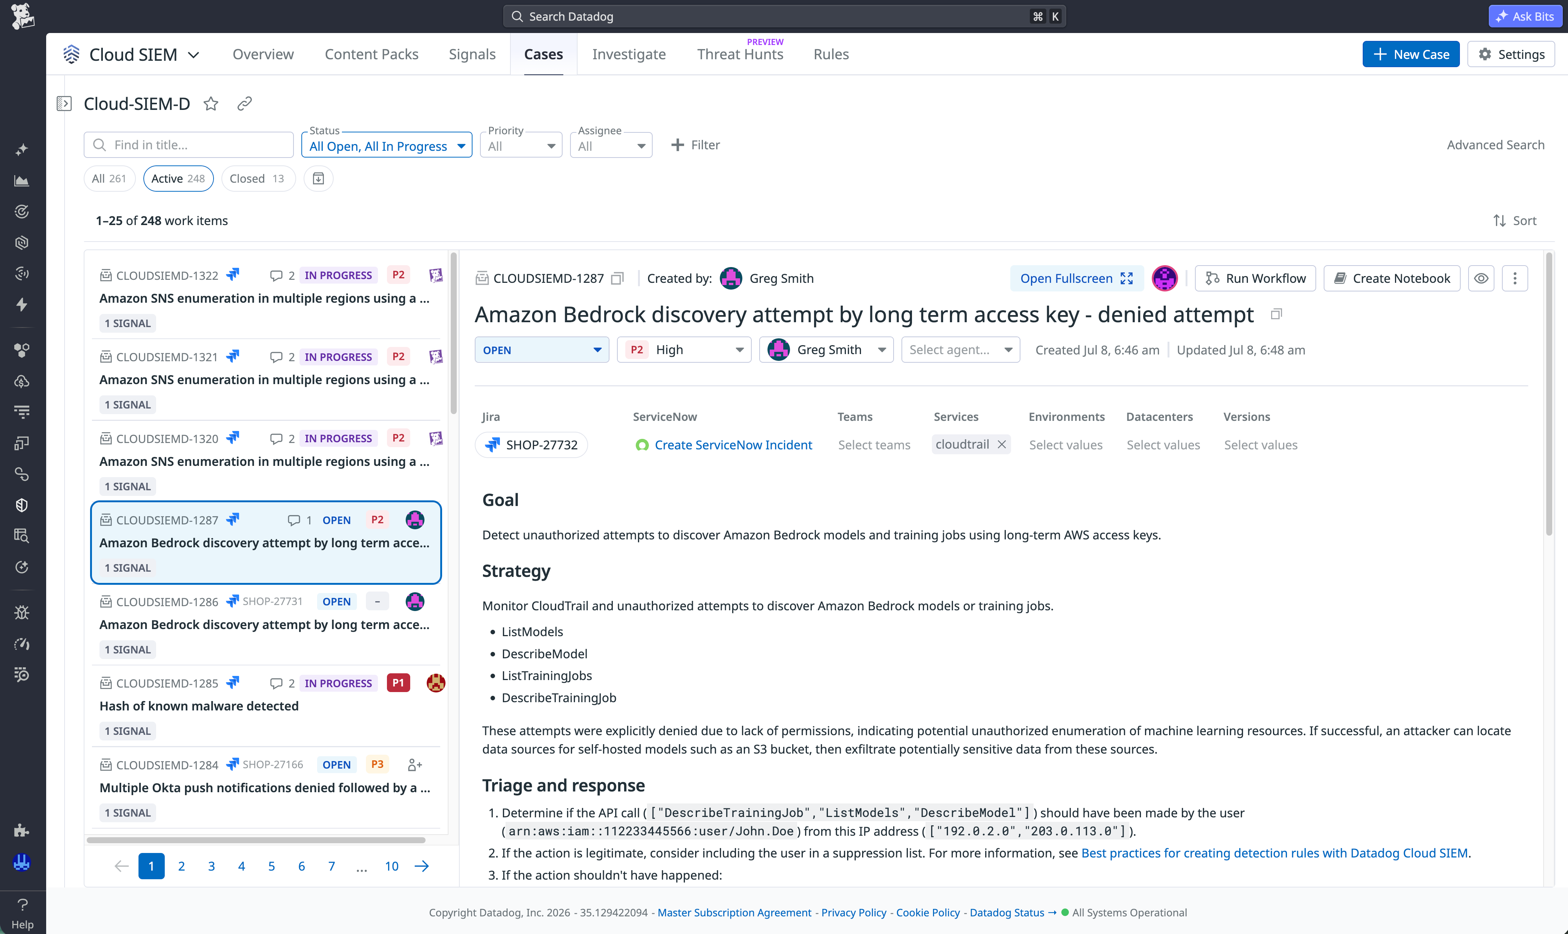Copy case ID CLOUDSIEMD-1287
This screenshot has height=934, width=1568.
pos(618,278)
